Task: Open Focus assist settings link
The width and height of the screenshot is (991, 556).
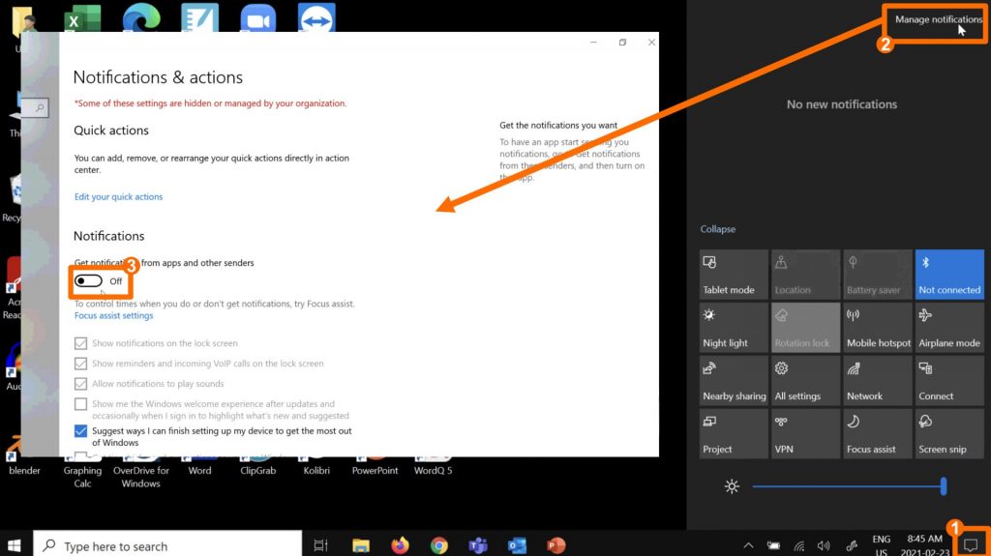Action: 113,316
